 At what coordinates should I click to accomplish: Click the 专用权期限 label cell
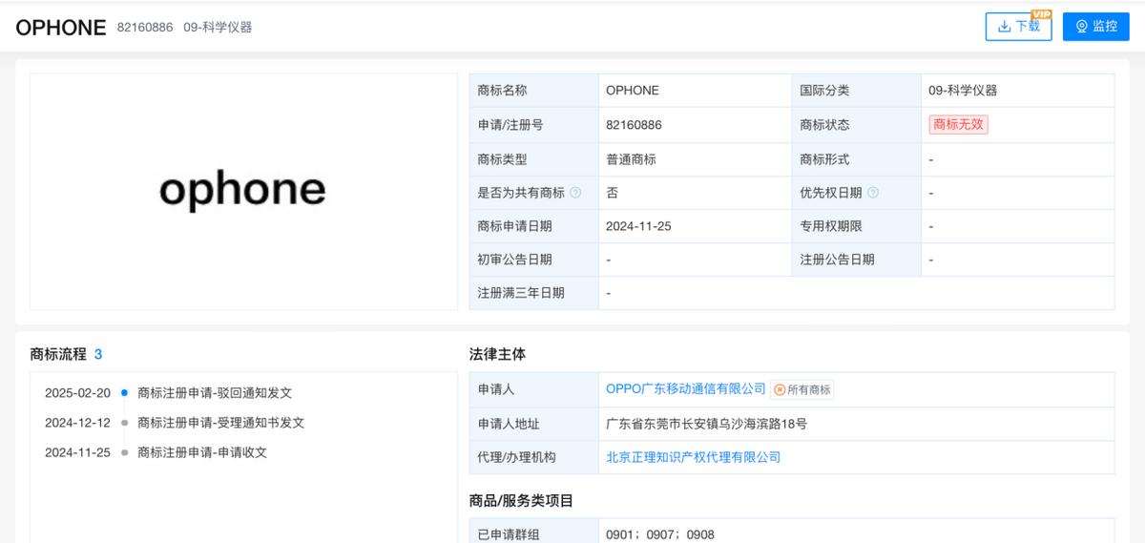(x=857, y=226)
